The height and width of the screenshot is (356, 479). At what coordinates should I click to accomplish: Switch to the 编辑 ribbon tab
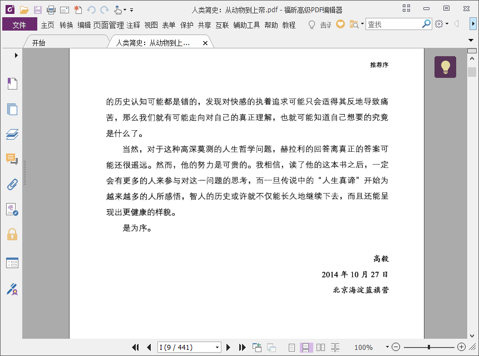pyautogui.click(x=85, y=25)
